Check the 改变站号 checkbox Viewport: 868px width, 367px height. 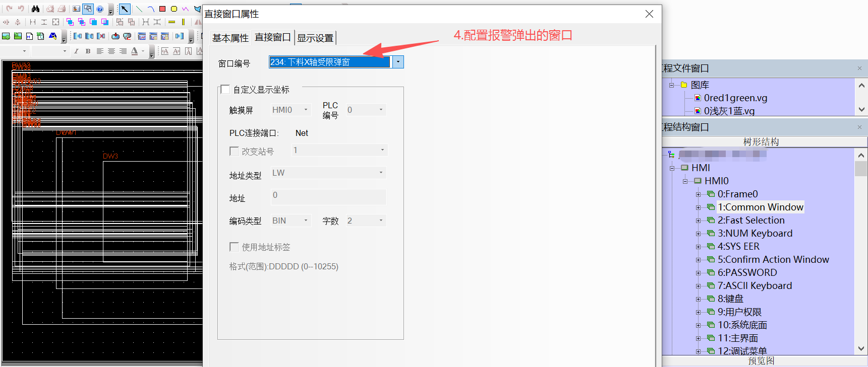pos(234,151)
